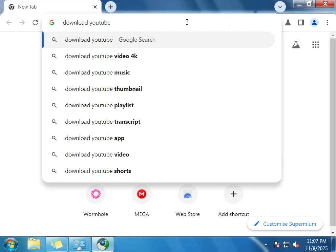Open the Web Store shortcut
This screenshot has height=252, width=336.
pos(187,201)
